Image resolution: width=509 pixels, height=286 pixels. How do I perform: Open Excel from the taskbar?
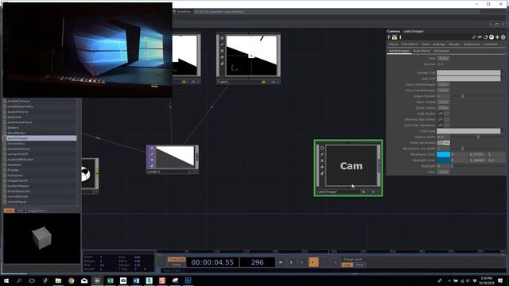(x=110, y=280)
